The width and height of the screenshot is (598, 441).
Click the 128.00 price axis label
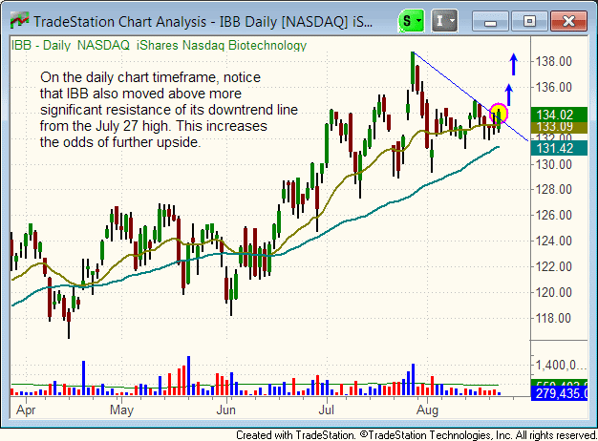click(x=554, y=189)
